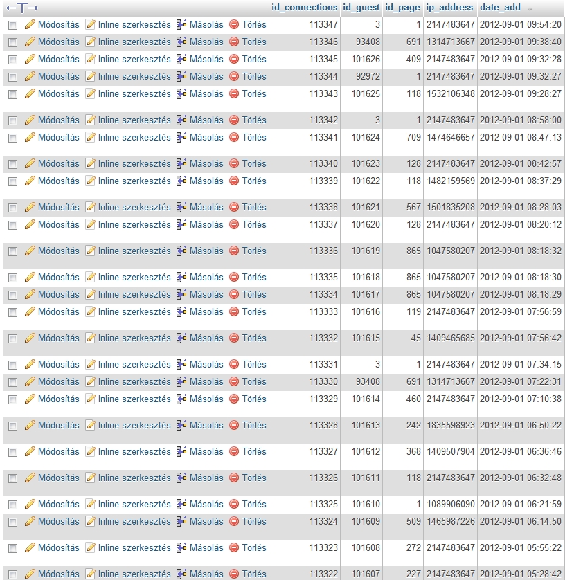Click the red delete icon in row 113344
The image size is (565, 580).
pyautogui.click(x=234, y=77)
